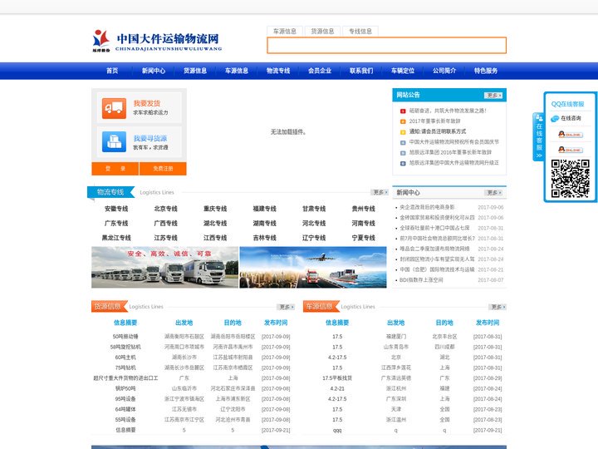598x449 pixels.
Task: Open news 唯品会二季度加速布局物流网络
Action: click(x=434, y=249)
